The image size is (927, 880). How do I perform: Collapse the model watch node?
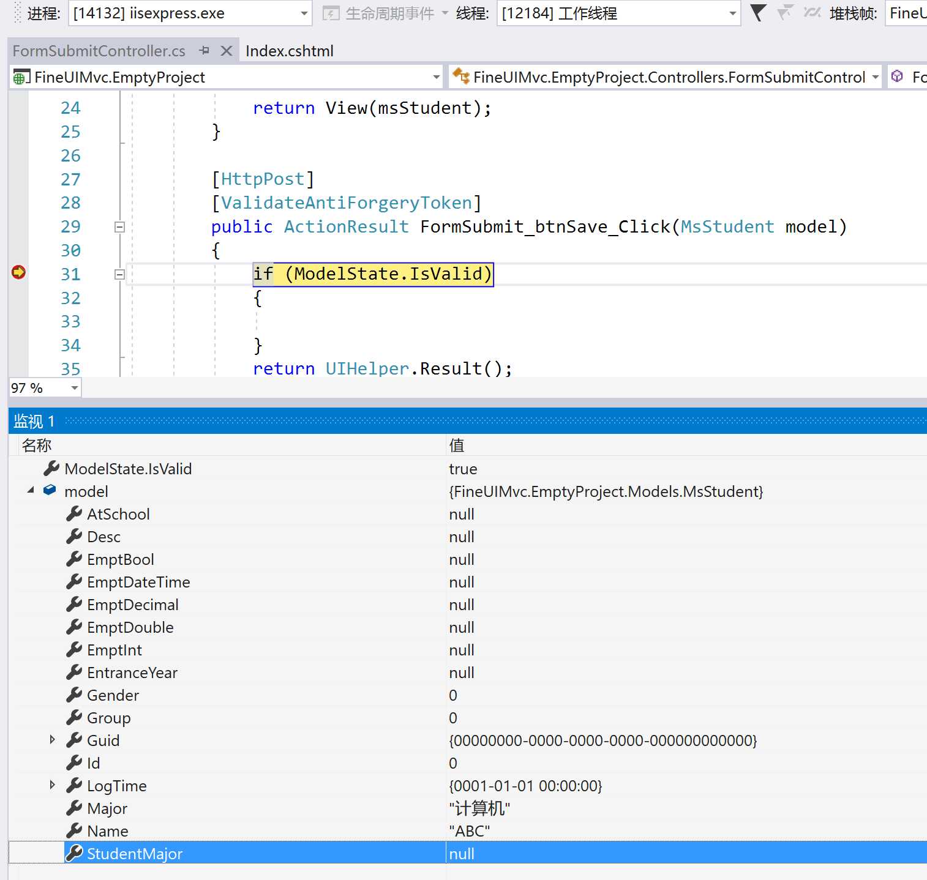pos(31,490)
